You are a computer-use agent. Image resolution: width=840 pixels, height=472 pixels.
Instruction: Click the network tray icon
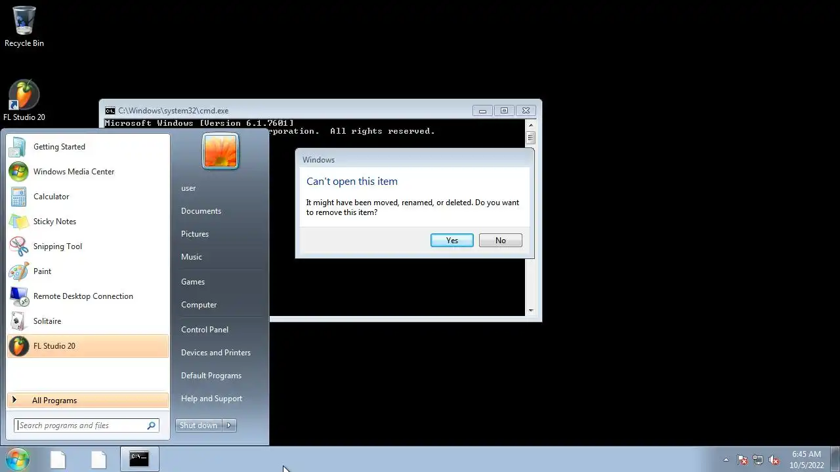point(758,460)
